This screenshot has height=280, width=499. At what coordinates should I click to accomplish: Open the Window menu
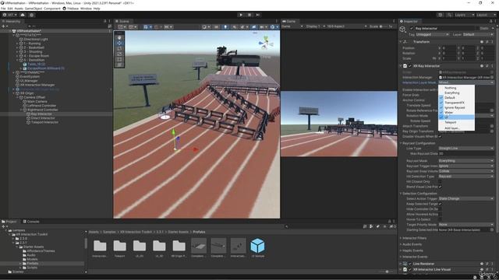pyautogui.click(x=86, y=9)
